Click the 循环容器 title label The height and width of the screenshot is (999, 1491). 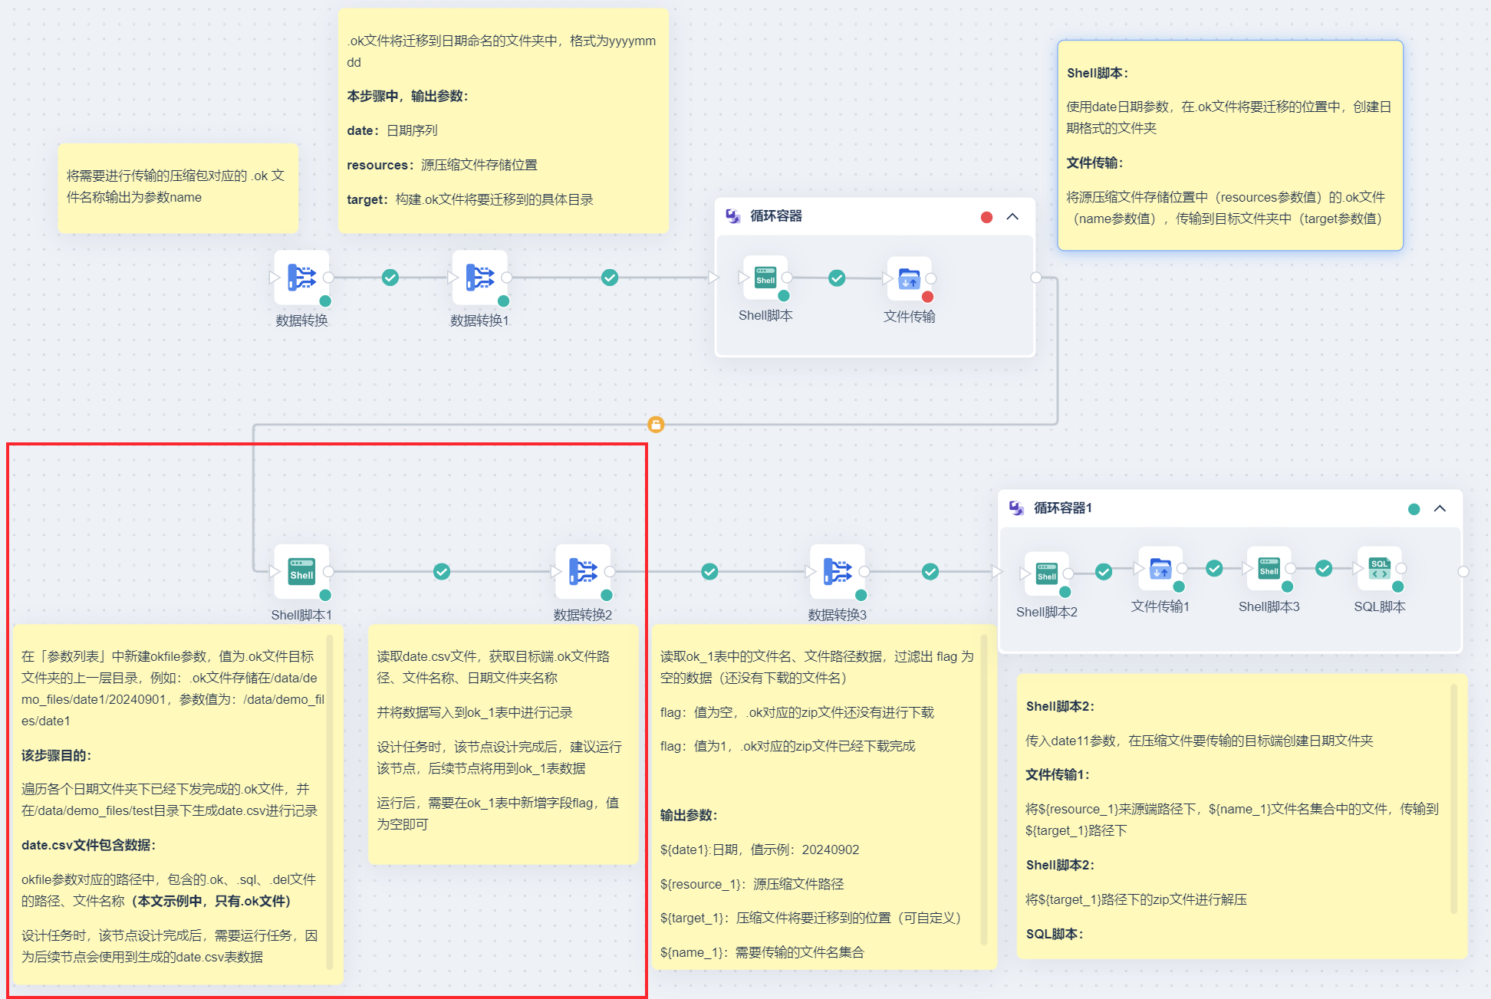tap(775, 216)
